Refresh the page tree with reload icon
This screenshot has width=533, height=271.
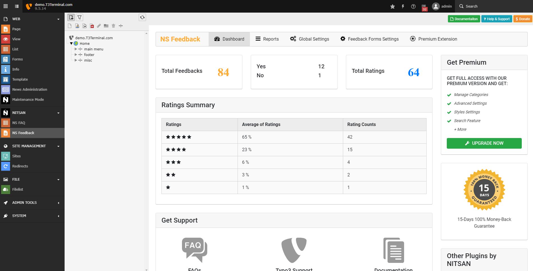point(142,17)
